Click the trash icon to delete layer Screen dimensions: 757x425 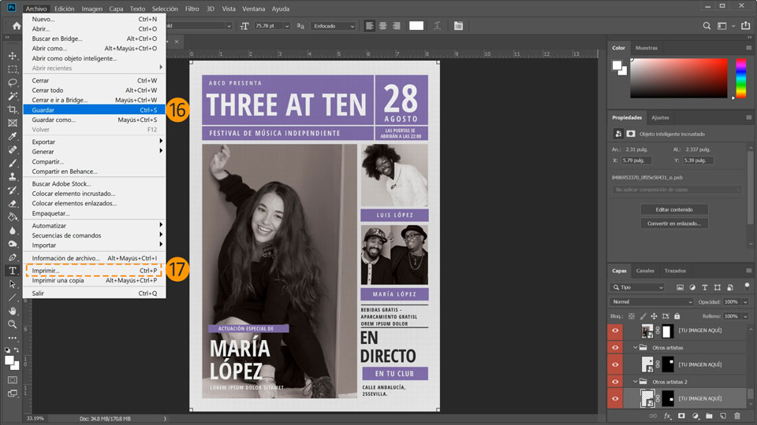(737, 416)
